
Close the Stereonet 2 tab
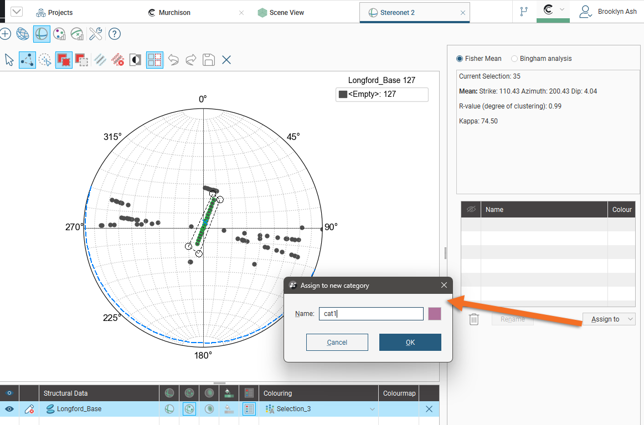pos(463,13)
